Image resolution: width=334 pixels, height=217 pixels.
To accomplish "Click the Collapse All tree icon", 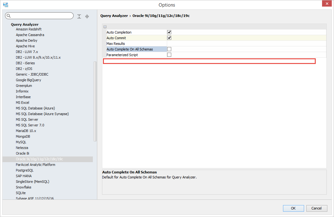I will pyautogui.click(x=87, y=16).
